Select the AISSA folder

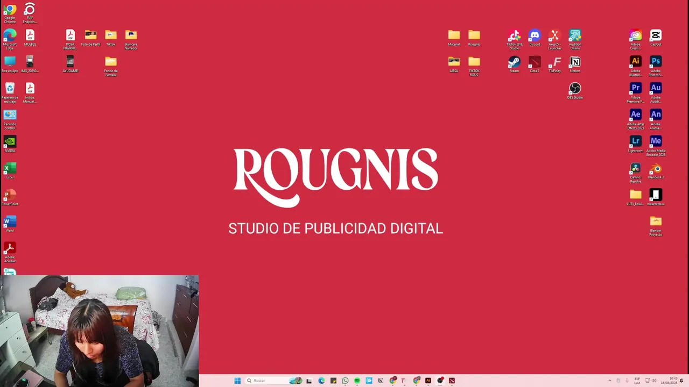[454, 64]
